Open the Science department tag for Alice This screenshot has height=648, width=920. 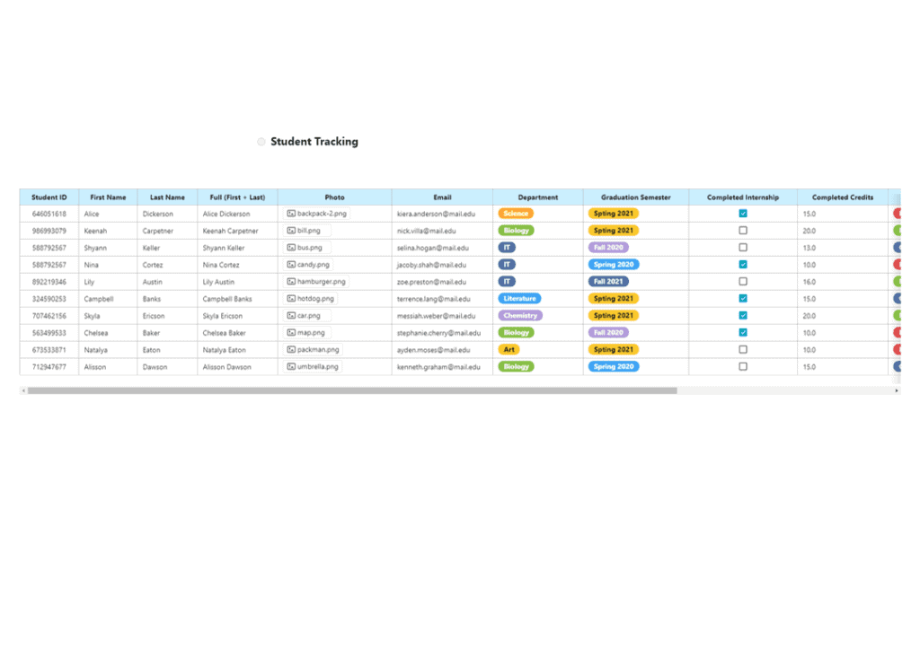[x=516, y=214]
